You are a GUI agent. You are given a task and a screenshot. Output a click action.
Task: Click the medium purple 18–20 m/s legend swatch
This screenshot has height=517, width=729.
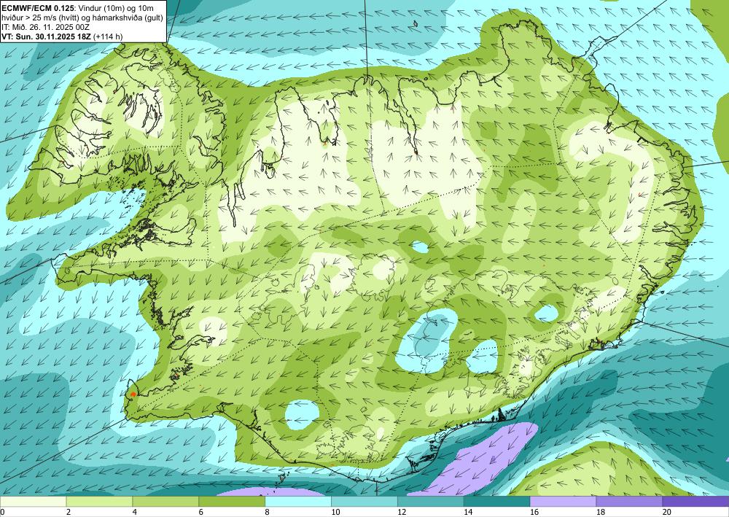(629, 502)
